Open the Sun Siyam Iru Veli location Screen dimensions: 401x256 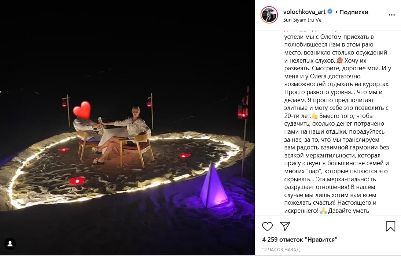click(x=303, y=20)
